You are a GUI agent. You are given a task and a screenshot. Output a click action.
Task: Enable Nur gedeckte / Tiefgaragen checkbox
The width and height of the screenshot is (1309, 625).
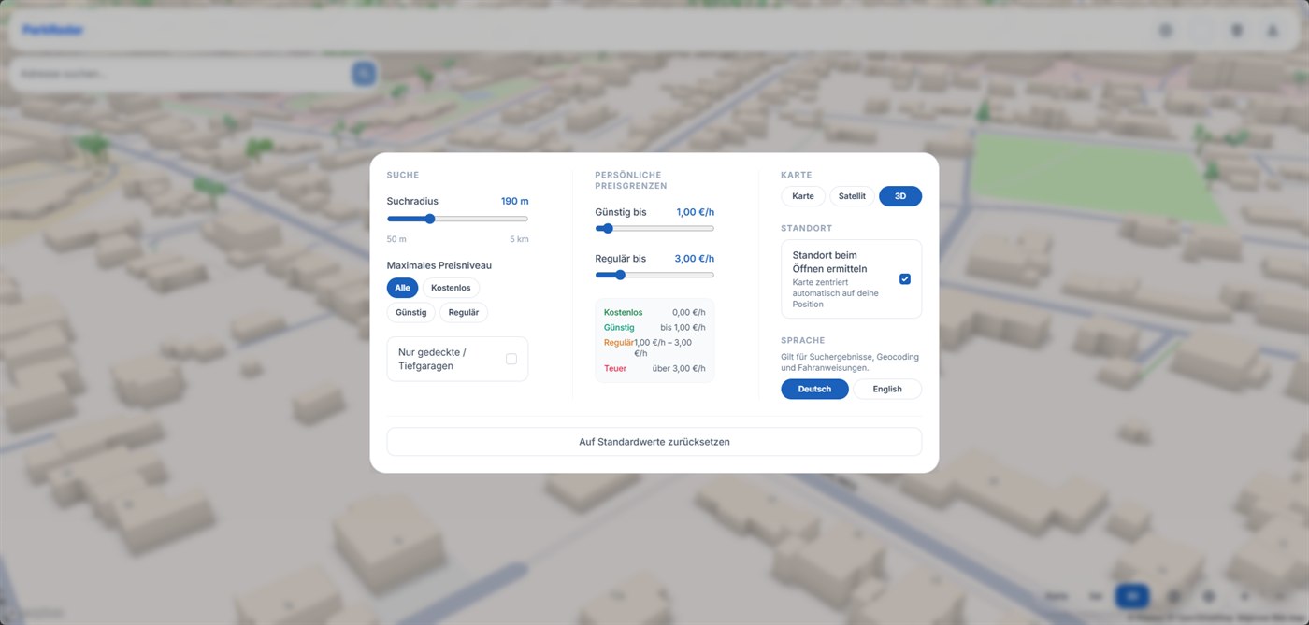point(511,359)
